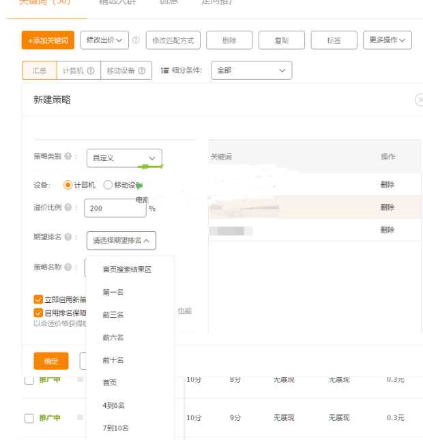This screenshot has width=423, height=440.
Task: Open the 更多操作 dropdown
Action: click(387, 41)
